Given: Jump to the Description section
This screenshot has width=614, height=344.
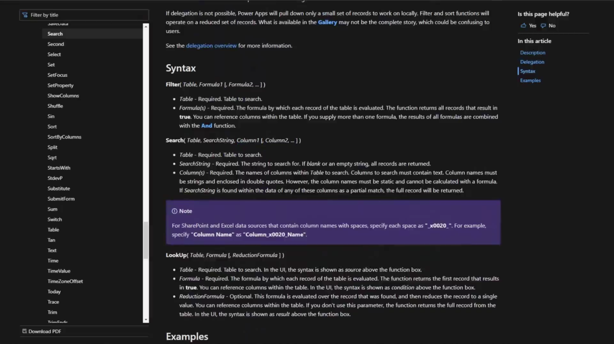Looking at the screenshot, I should point(532,53).
